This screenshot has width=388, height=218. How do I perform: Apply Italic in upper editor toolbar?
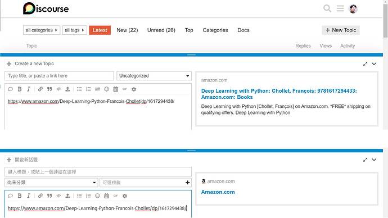(x=29, y=89)
